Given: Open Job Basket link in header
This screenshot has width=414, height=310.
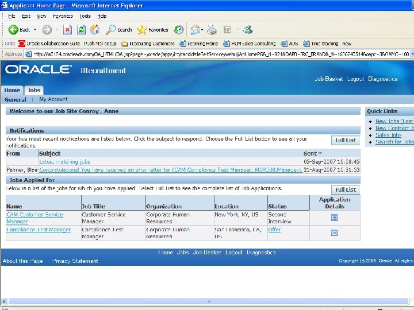Looking at the screenshot, I should (328, 79).
